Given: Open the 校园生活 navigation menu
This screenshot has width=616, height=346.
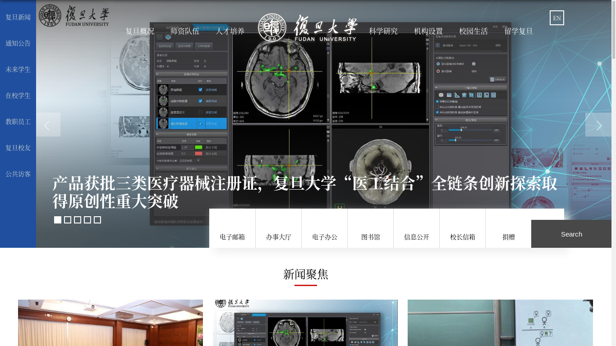Looking at the screenshot, I should 473,31.
